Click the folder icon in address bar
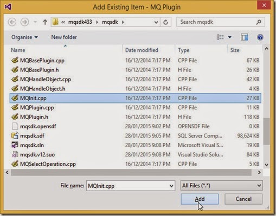Viewport: 276px width, 216px height. pyautogui.click(x=55, y=22)
